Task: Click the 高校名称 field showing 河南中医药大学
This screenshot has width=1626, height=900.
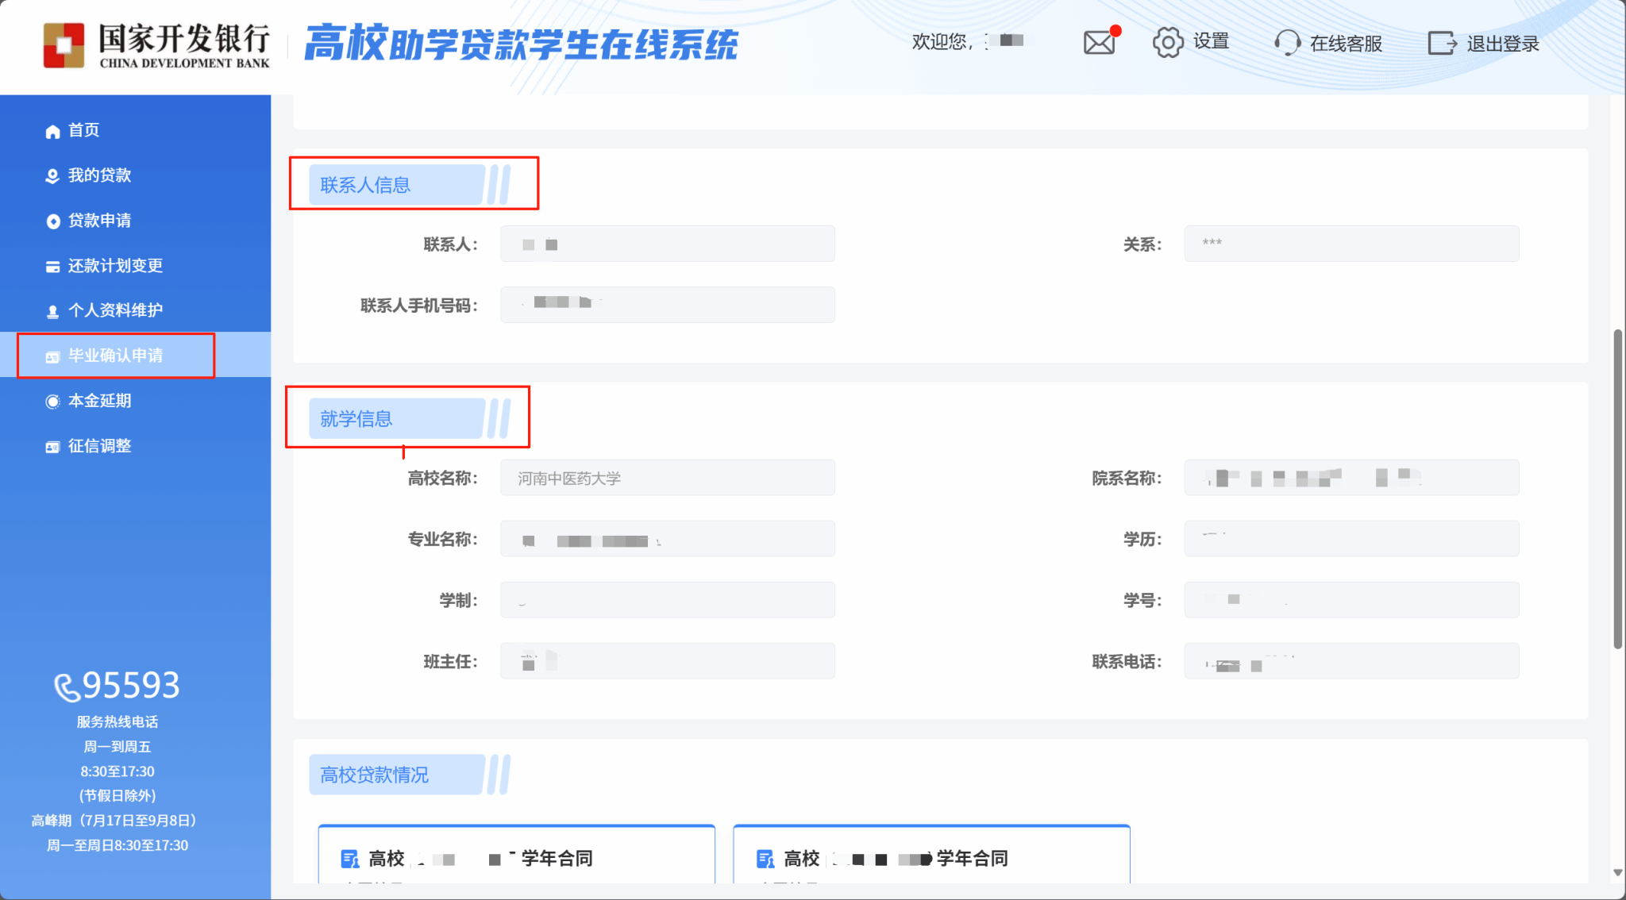Action: 667,478
